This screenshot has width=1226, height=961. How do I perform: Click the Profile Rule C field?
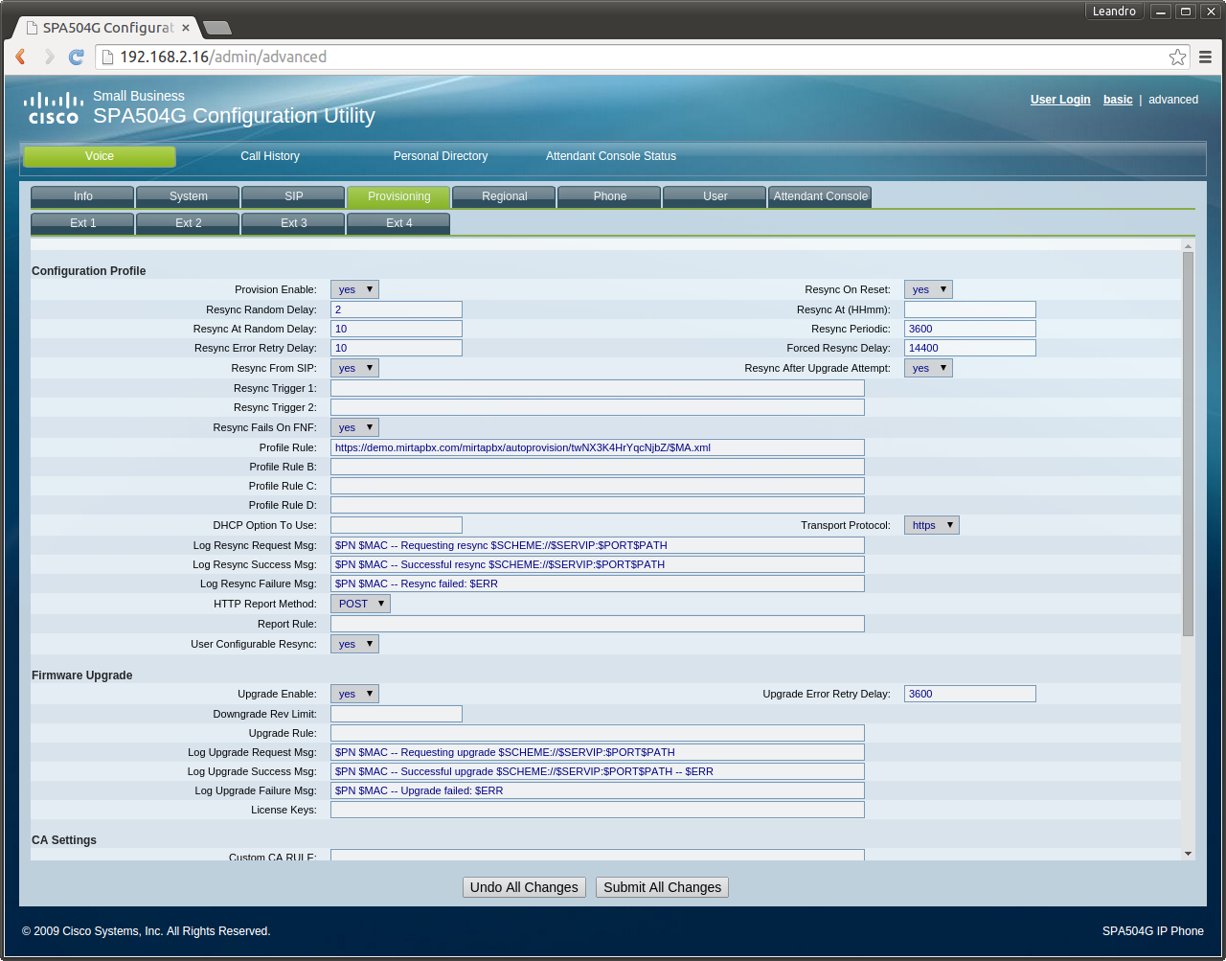pos(598,486)
